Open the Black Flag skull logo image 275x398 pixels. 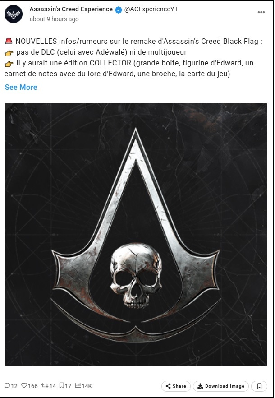click(x=136, y=235)
